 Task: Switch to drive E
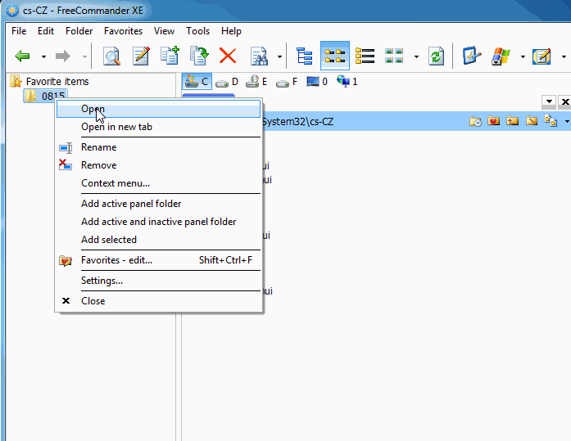tap(256, 82)
